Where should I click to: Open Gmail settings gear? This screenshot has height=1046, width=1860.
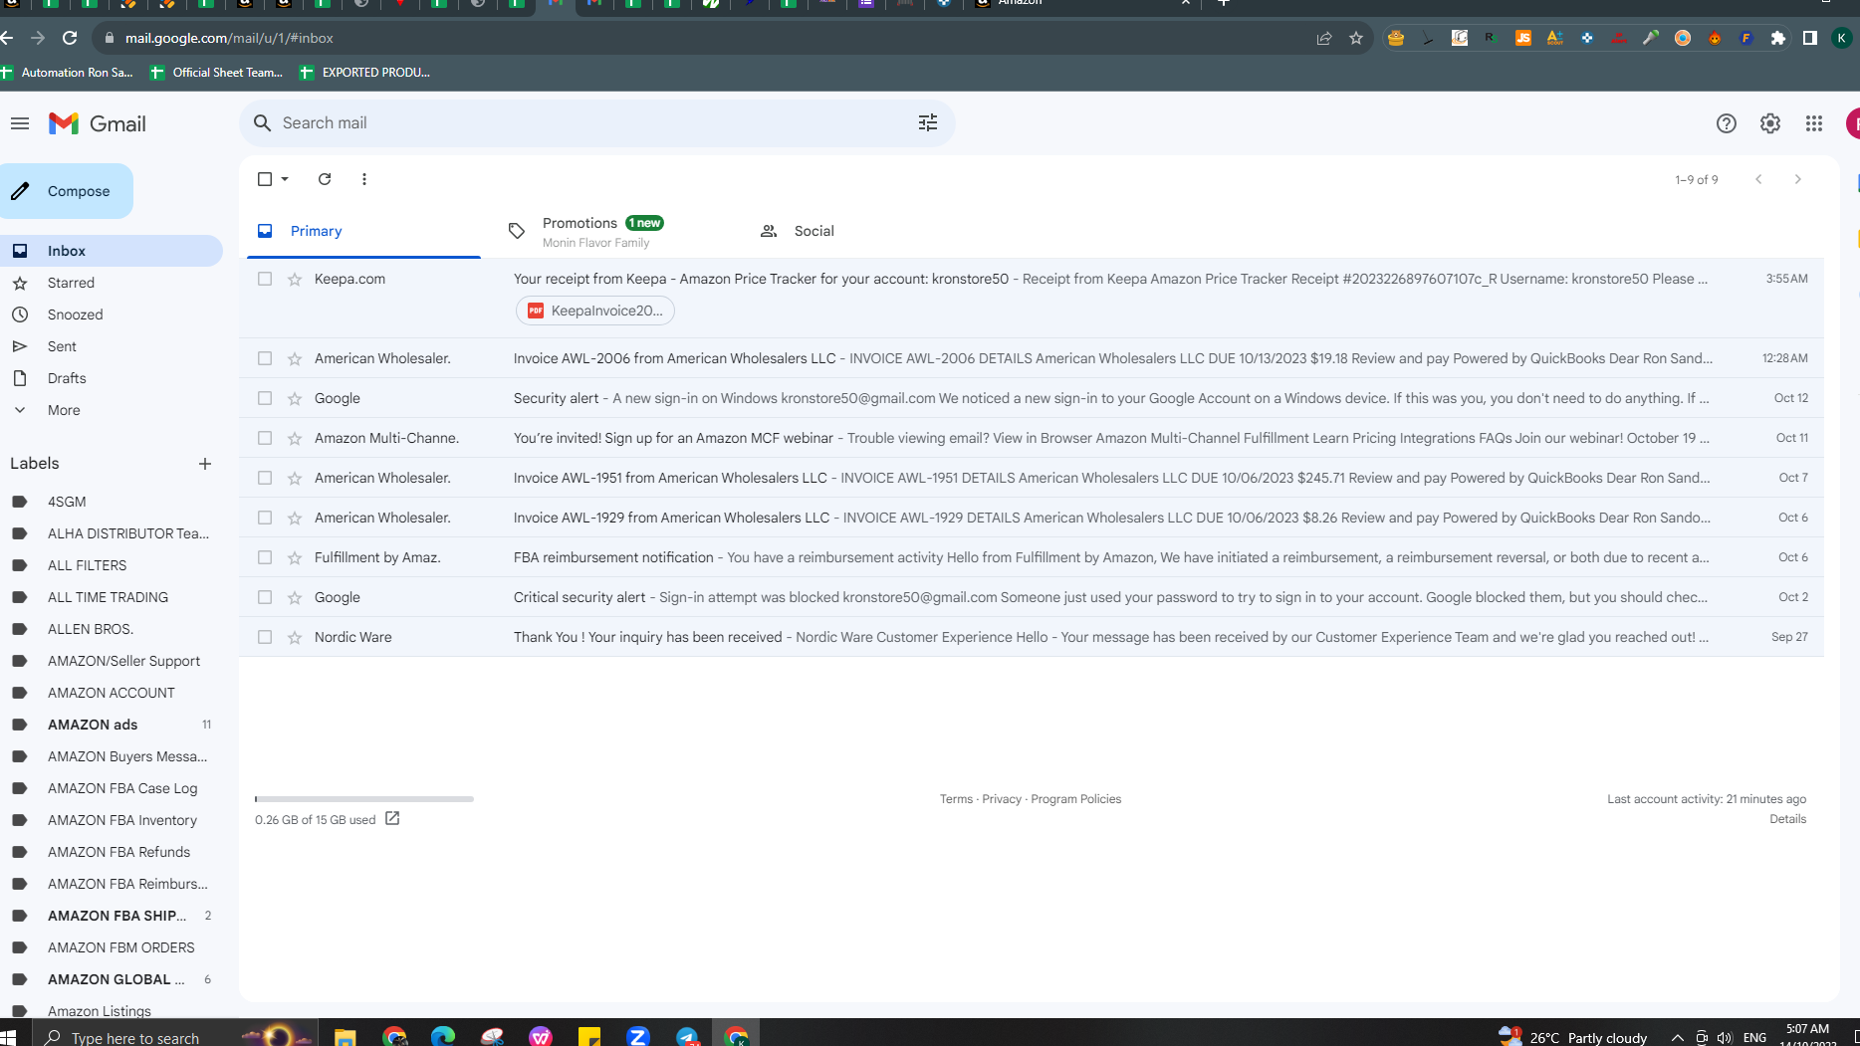coord(1770,123)
